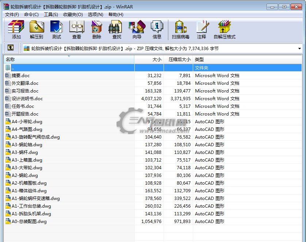Click the Word icon of 任务书.doc
The image size is (306, 242).
8,106
